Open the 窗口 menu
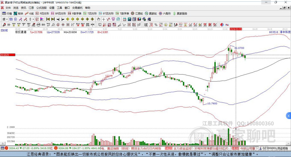This screenshot has width=291, height=157. pos(67,8)
